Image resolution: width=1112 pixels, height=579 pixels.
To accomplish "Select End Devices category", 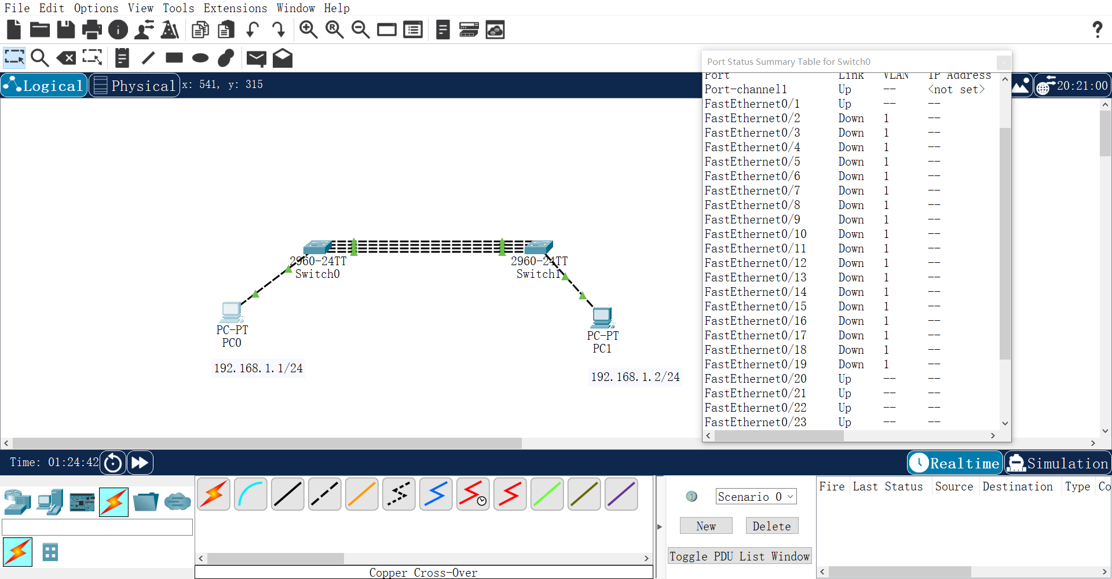I will click(x=50, y=502).
